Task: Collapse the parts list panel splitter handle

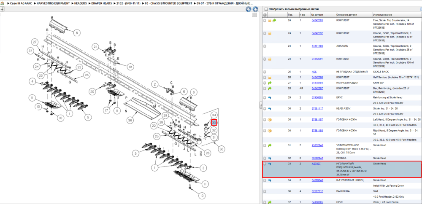Action: coord(260,105)
